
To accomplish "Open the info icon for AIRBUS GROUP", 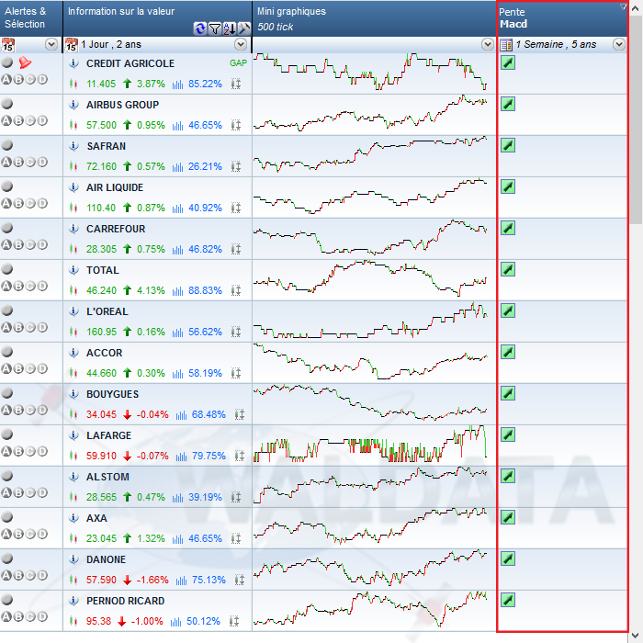I will [73, 105].
